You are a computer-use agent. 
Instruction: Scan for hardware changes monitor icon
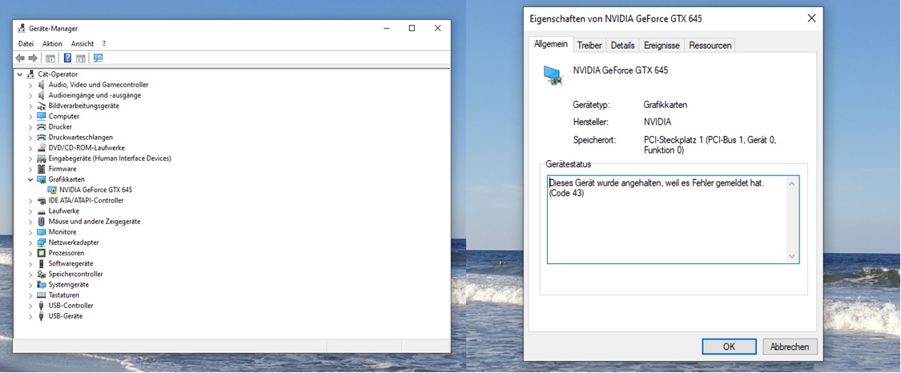(x=98, y=58)
